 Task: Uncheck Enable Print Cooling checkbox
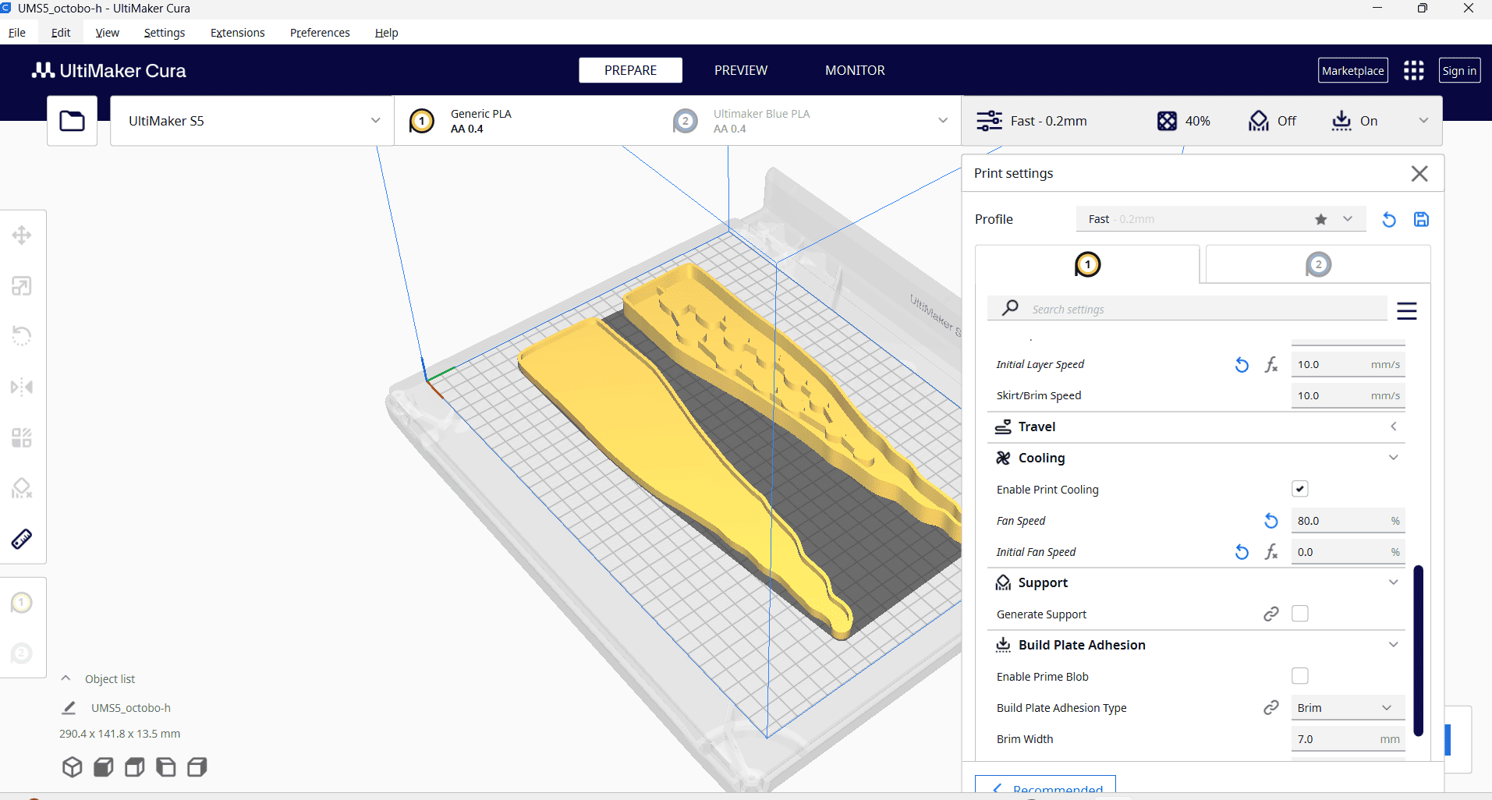[x=1299, y=489]
